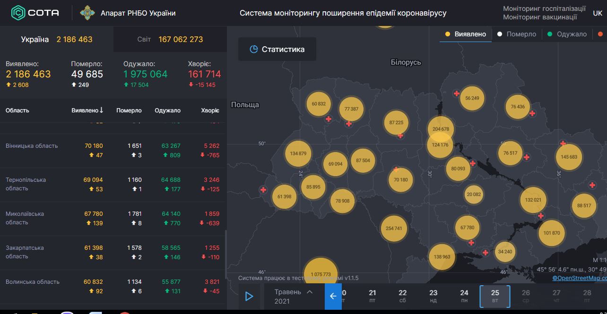Image resolution: width=607 pixels, height=314 pixels.
Task: Switch to the Світ tab
Action: click(170, 39)
